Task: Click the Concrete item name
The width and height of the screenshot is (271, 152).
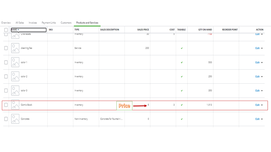Action: [25, 119]
